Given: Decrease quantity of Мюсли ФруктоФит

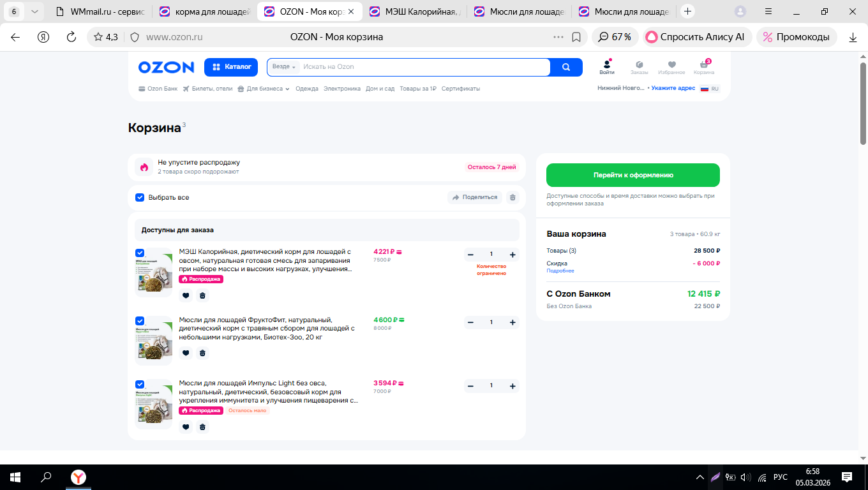Looking at the screenshot, I should click(x=470, y=323).
